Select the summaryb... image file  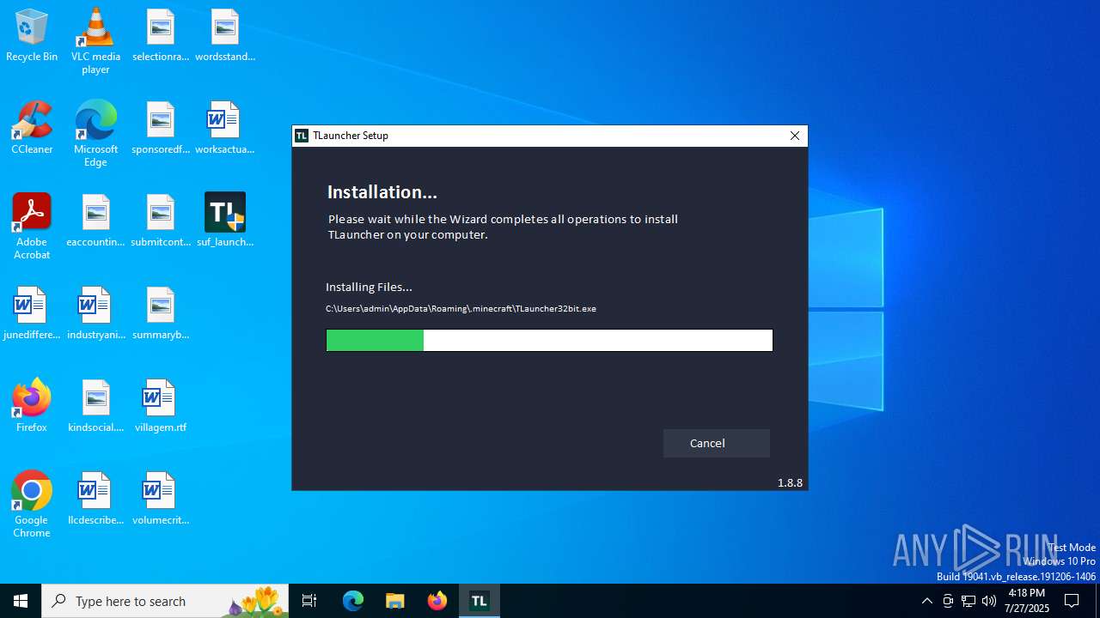tap(161, 314)
